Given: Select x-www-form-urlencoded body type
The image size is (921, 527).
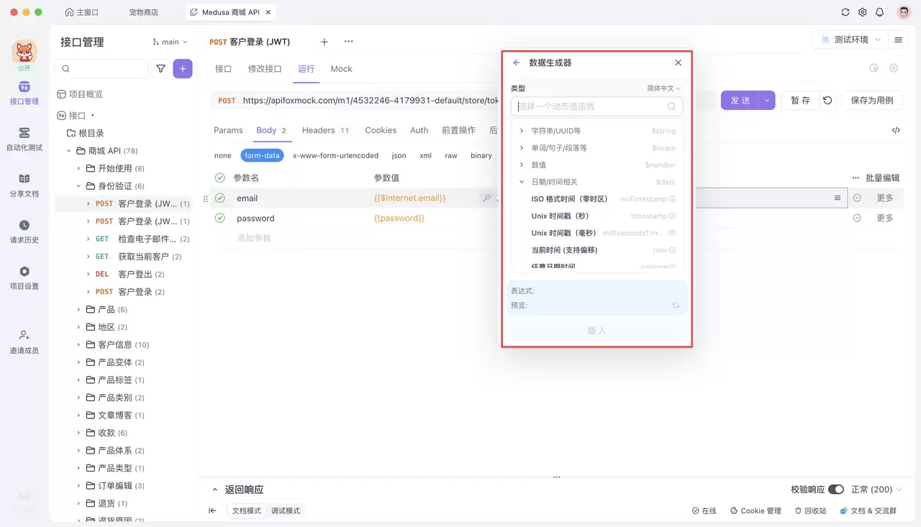Looking at the screenshot, I should pyautogui.click(x=335, y=155).
